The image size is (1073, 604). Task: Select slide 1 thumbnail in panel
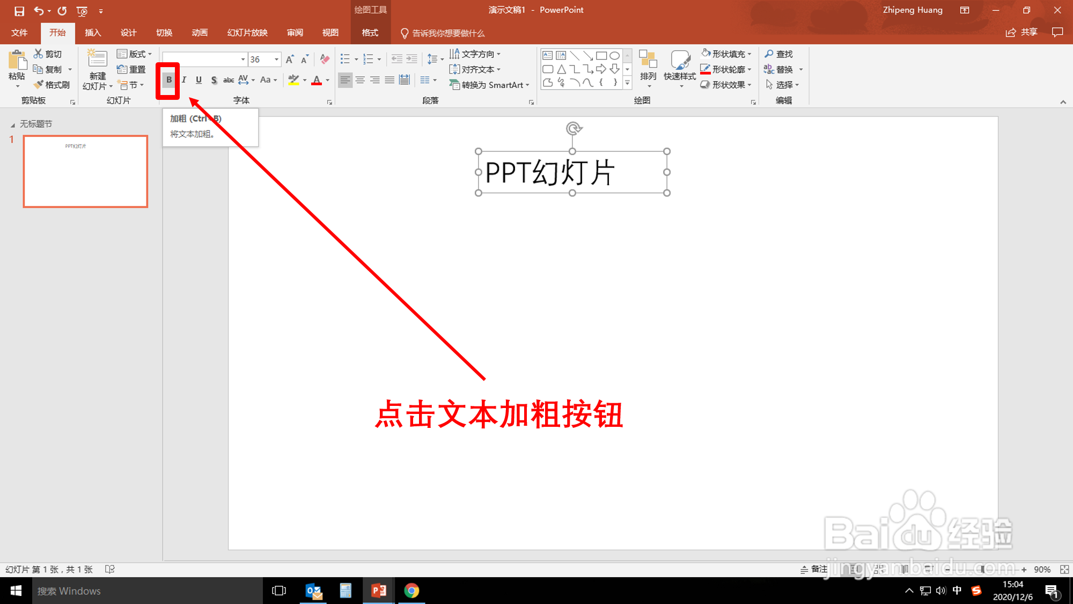pos(85,171)
